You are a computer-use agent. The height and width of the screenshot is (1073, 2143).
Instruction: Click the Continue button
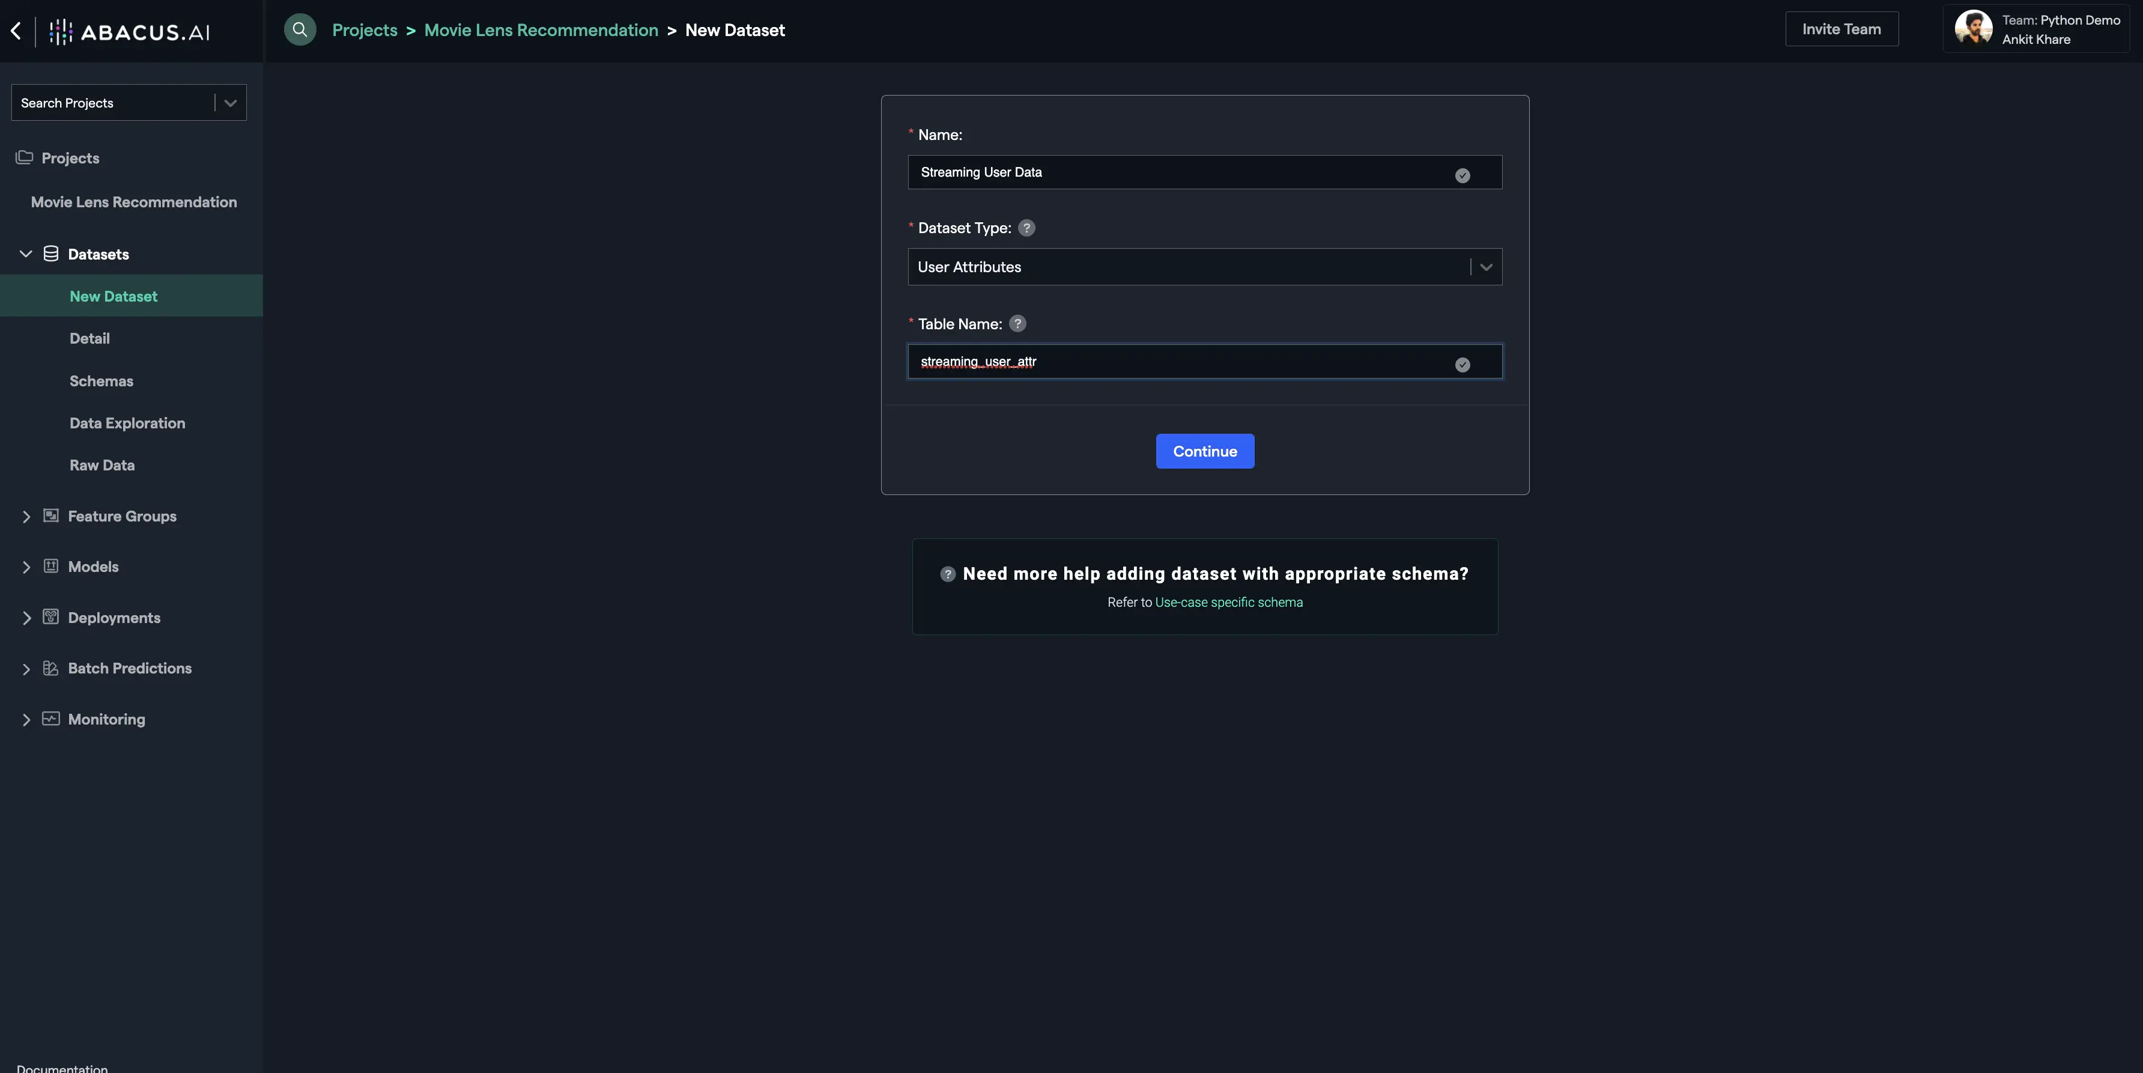click(1204, 450)
